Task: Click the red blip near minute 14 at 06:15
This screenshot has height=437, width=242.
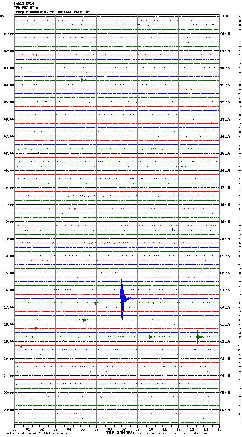Action: click(212, 123)
